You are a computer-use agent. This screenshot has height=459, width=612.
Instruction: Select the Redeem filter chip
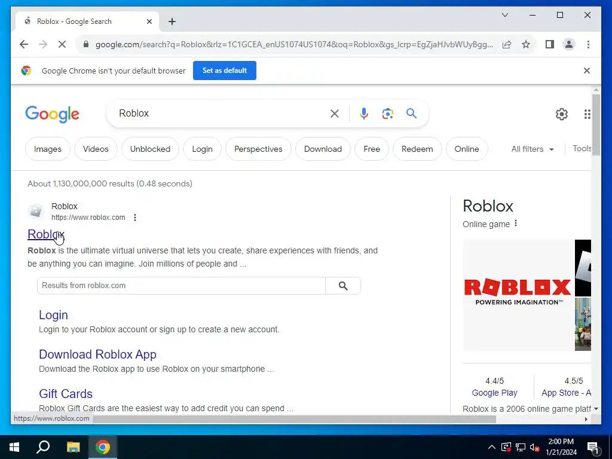click(417, 149)
